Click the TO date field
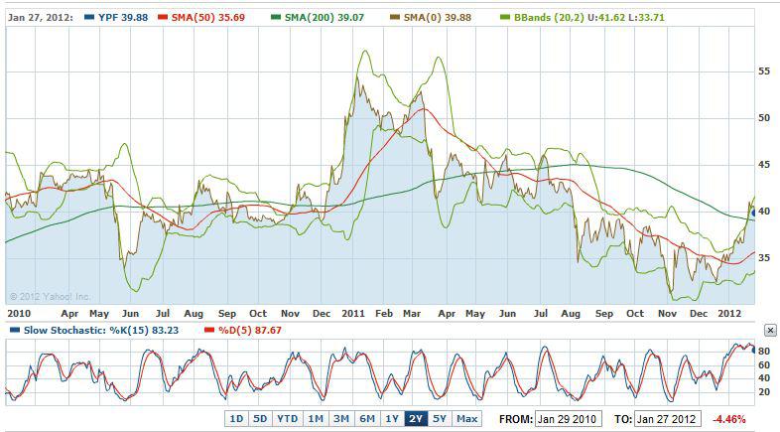This screenshot has width=780, height=432. click(668, 419)
